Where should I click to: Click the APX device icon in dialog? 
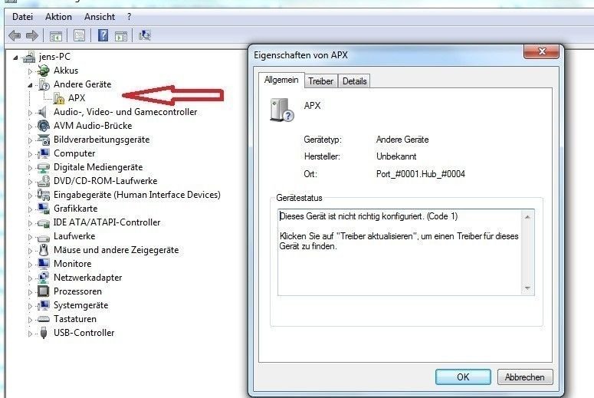pos(282,110)
